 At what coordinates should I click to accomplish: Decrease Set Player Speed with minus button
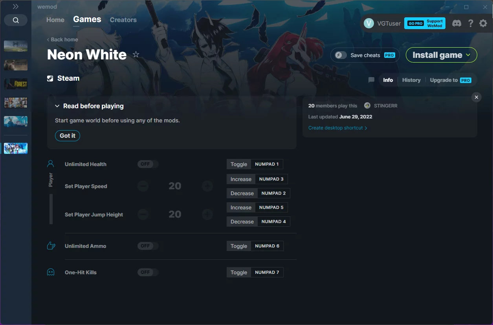click(x=143, y=186)
